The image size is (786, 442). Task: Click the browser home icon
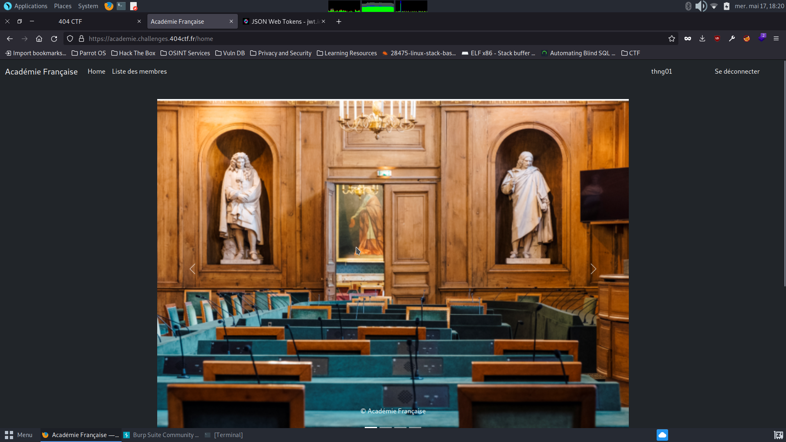pyautogui.click(x=39, y=38)
